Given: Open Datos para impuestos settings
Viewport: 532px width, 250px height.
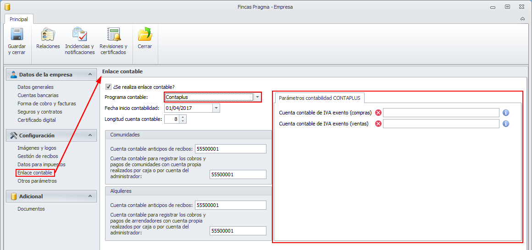Looking at the screenshot, I should tap(41, 164).
